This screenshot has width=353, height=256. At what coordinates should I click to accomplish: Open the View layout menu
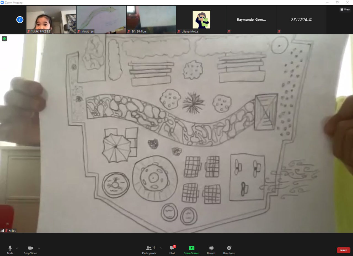(345, 9)
